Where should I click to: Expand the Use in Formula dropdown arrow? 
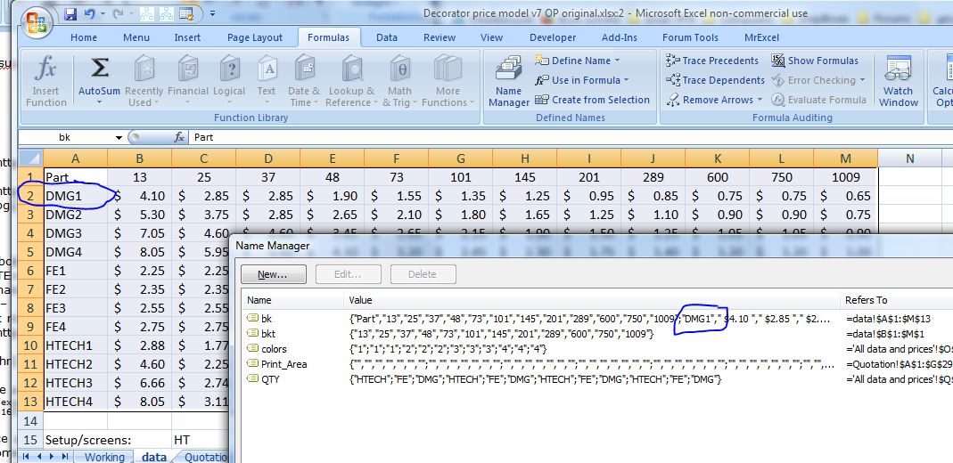click(x=626, y=80)
